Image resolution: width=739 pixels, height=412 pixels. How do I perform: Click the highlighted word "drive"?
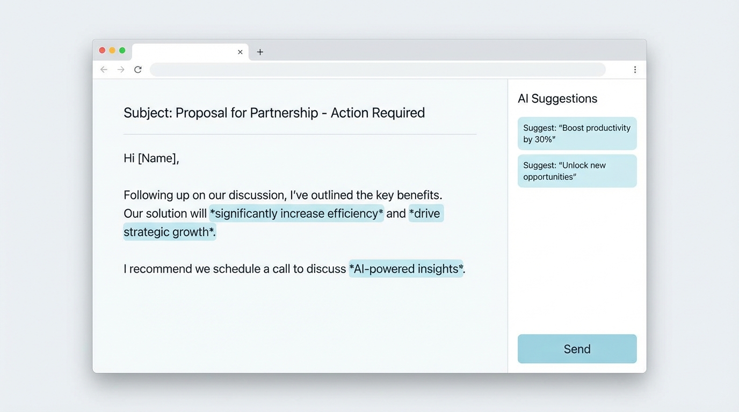pyautogui.click(x=425, y=214)
